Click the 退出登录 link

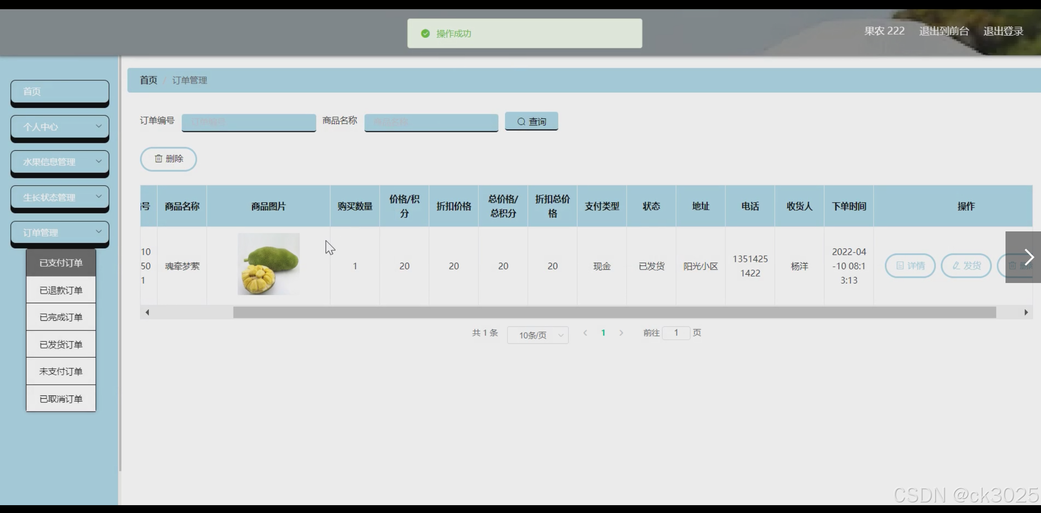coord(1003,31)
